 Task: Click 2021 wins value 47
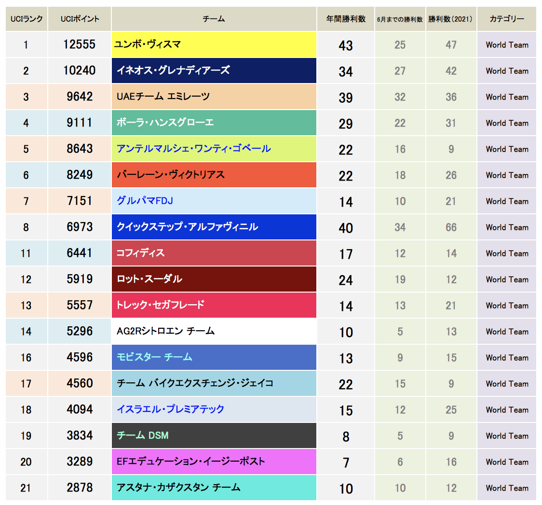[x=451, y=45]
